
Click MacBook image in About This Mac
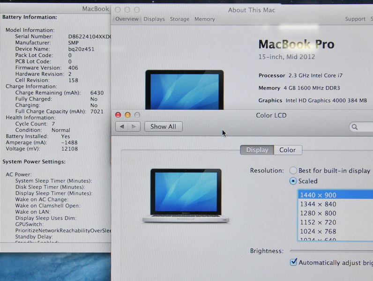(185, 89)
